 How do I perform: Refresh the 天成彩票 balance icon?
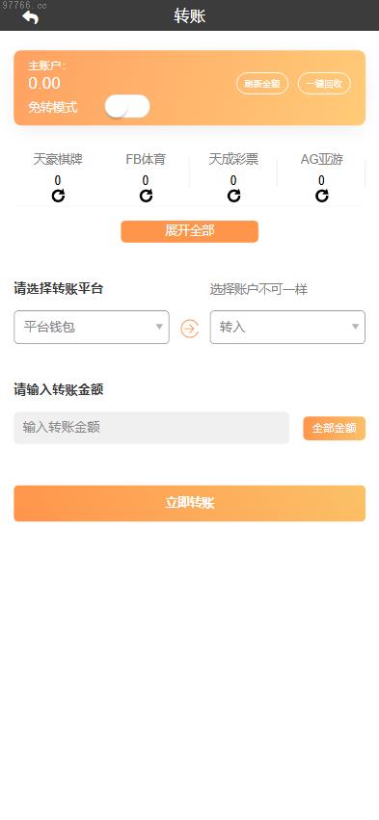coord(233,197)
